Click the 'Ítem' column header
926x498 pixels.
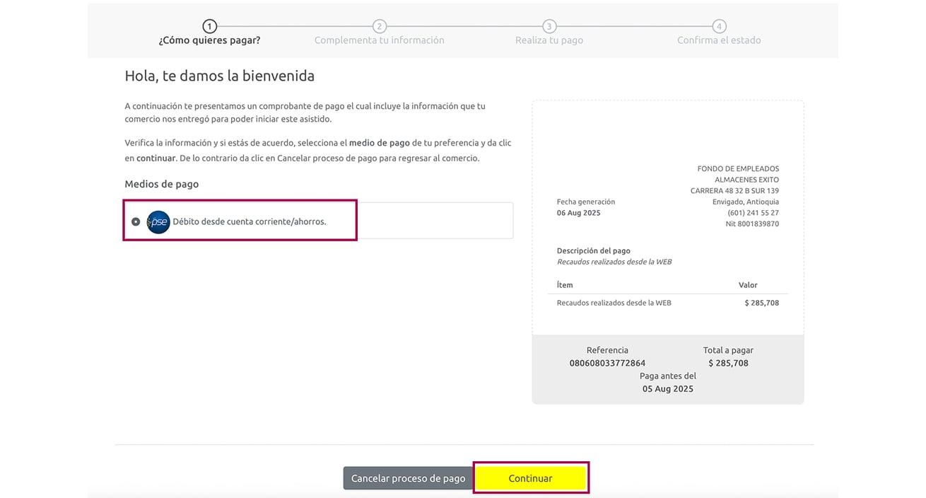coord(565,285)
